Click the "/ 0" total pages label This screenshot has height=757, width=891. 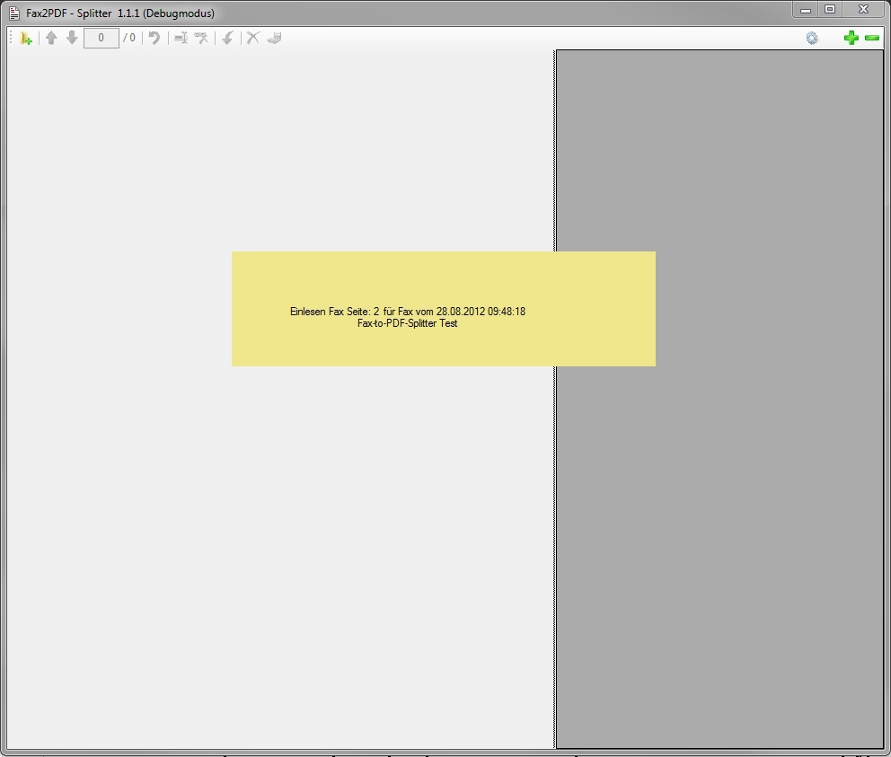(x=129, y=38)
